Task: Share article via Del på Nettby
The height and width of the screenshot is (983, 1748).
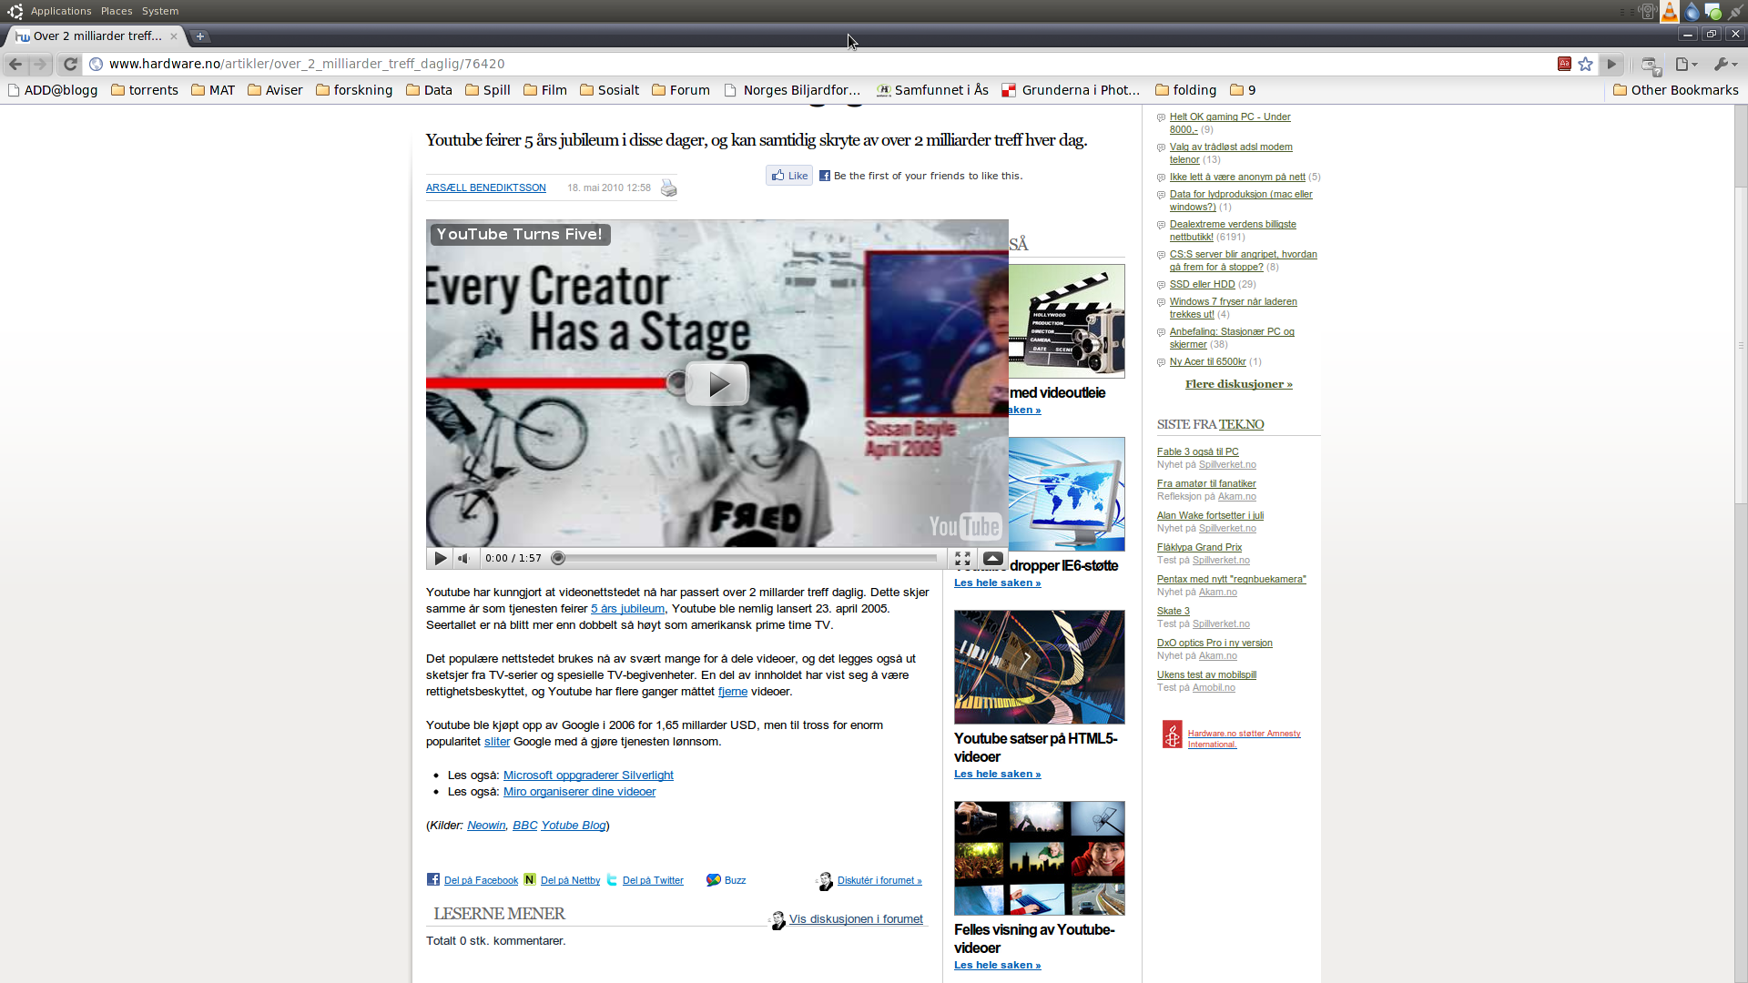Action: 562,880
